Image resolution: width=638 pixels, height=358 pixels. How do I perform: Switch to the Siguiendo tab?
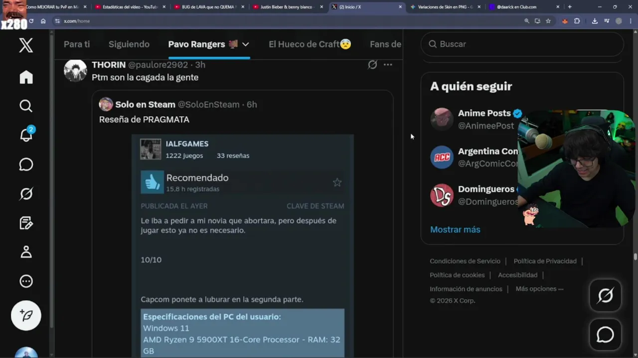[x=129, y=44]
